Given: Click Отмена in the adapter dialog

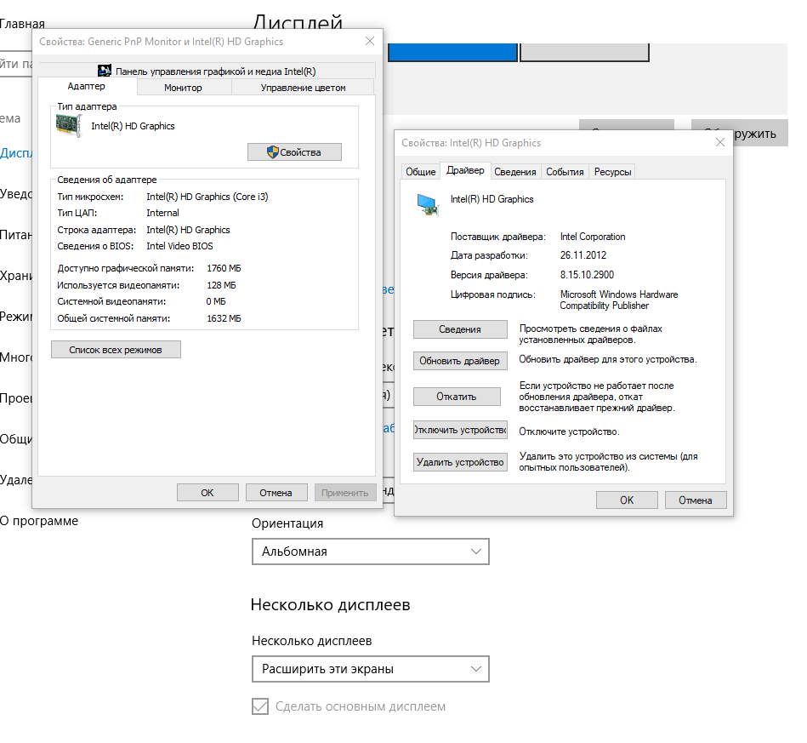Looking at the screenshot, I should tap(276, 493).
